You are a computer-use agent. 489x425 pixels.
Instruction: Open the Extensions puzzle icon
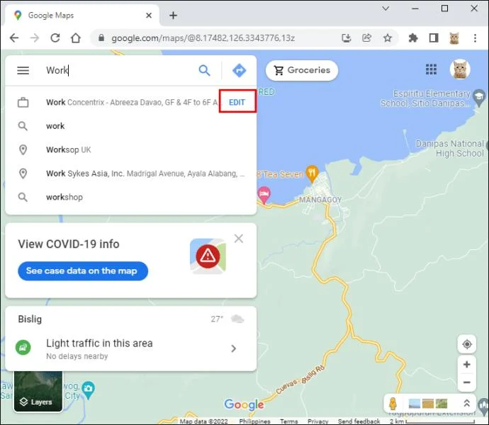point(413,38)
